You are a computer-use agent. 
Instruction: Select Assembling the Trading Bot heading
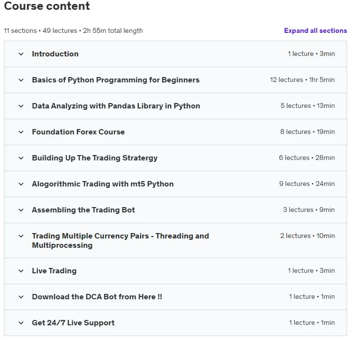tap(83, 210)
